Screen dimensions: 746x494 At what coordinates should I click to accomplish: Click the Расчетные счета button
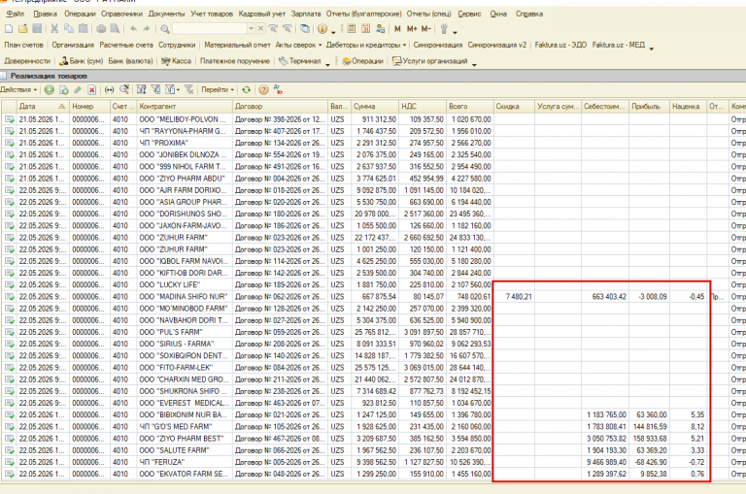point(126,46)
